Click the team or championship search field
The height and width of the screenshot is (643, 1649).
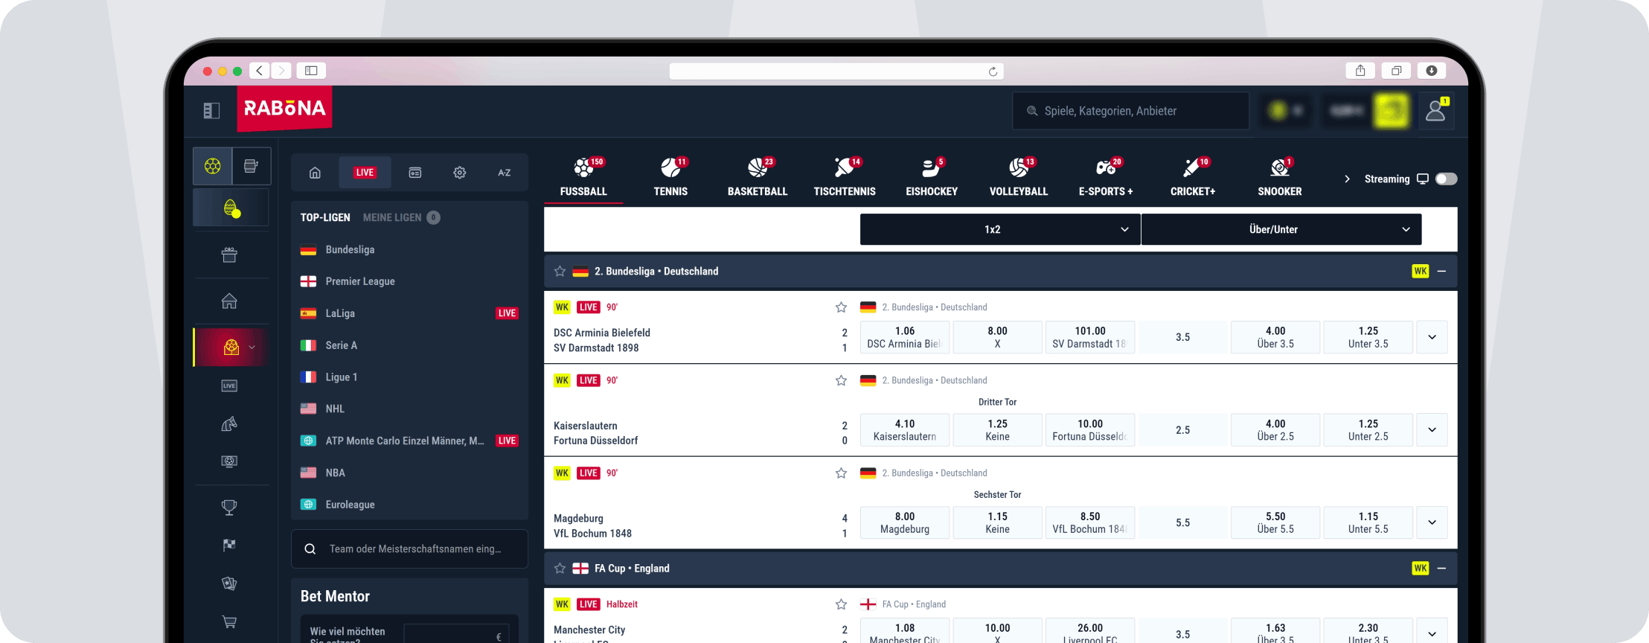pyautogui.click(x=409, y=549)
